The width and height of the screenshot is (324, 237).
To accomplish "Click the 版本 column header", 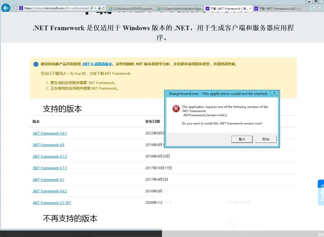I will coord(36,121).
